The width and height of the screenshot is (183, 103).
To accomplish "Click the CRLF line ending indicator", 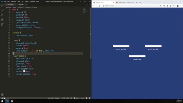I will [x=67, y=98].
